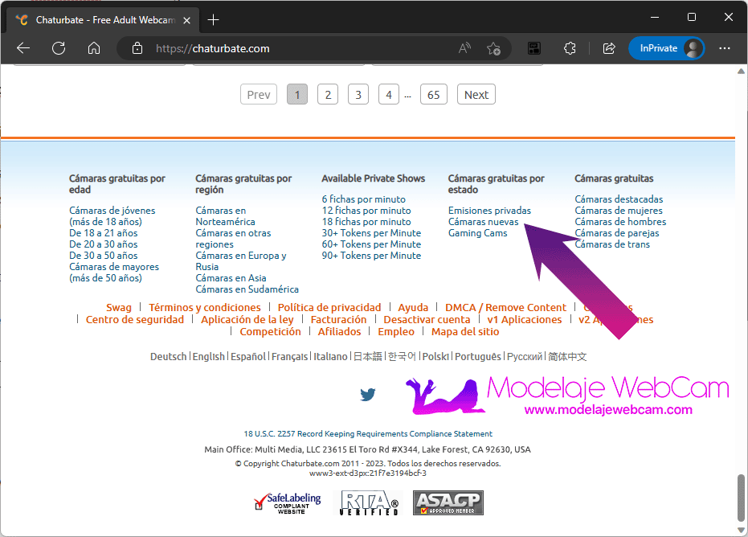Select the Chaturbate browser tab
748x537 pixels.
(x=104, y=20)
